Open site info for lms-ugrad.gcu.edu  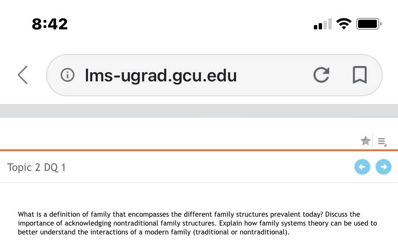click(x=67, y=75)
